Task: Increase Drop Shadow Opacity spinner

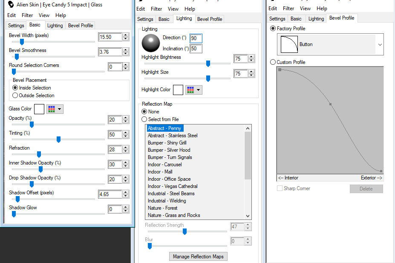Action: 125,177
